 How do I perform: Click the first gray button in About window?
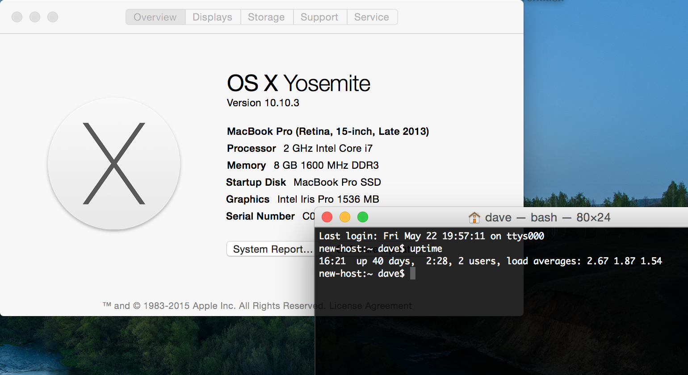[17, 17]
